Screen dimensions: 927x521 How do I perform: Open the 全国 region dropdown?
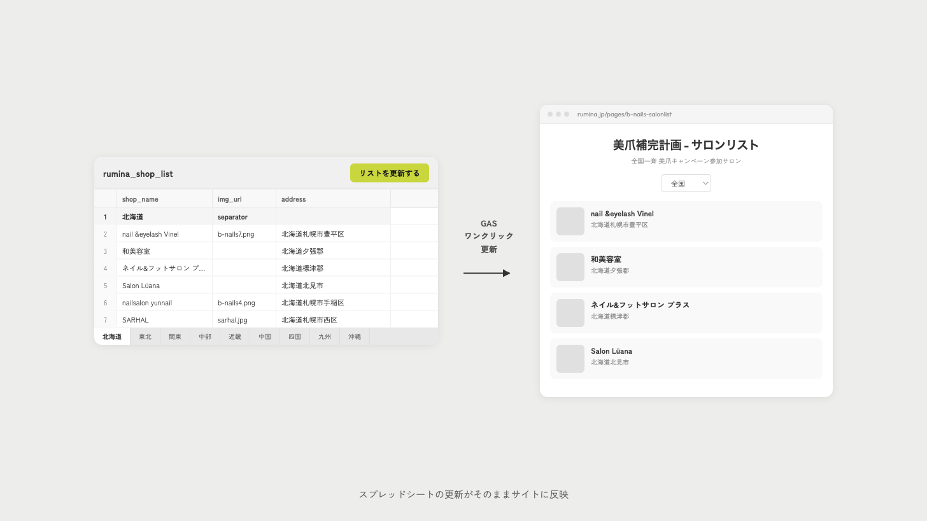[686, 183]
